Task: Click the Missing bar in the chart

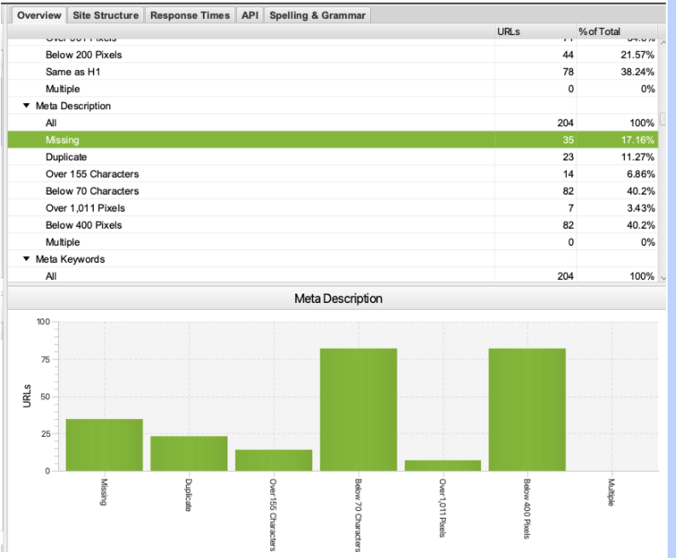Action: 104,445
